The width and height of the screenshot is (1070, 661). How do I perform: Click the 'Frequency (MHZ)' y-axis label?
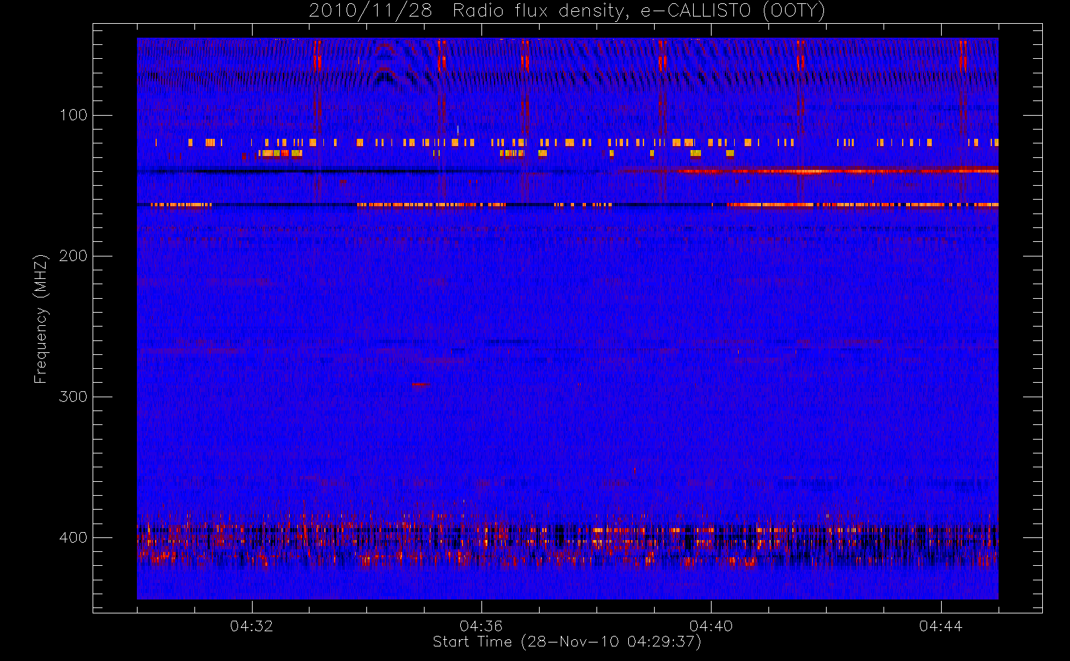pos(42,319)
